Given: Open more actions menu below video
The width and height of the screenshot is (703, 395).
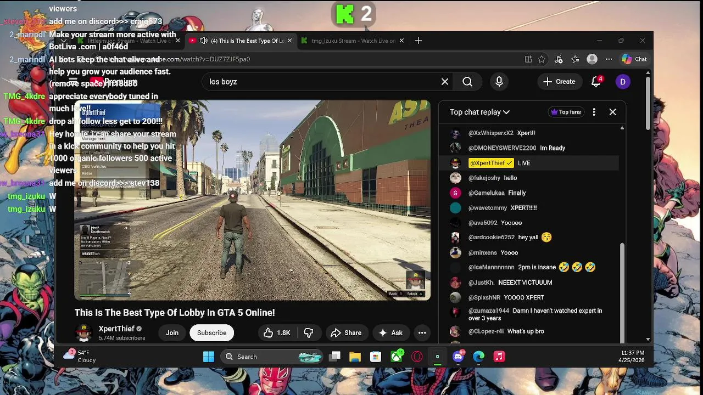Looking at the screenshot, I should tap(422, 332).
